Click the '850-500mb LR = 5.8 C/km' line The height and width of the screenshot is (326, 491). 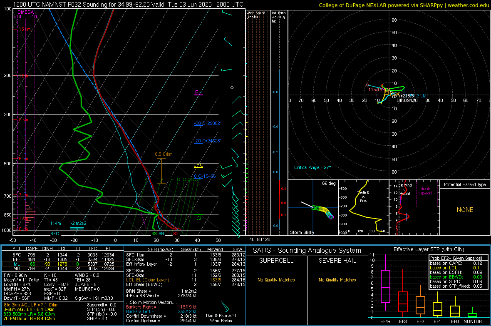click(29, 314)
